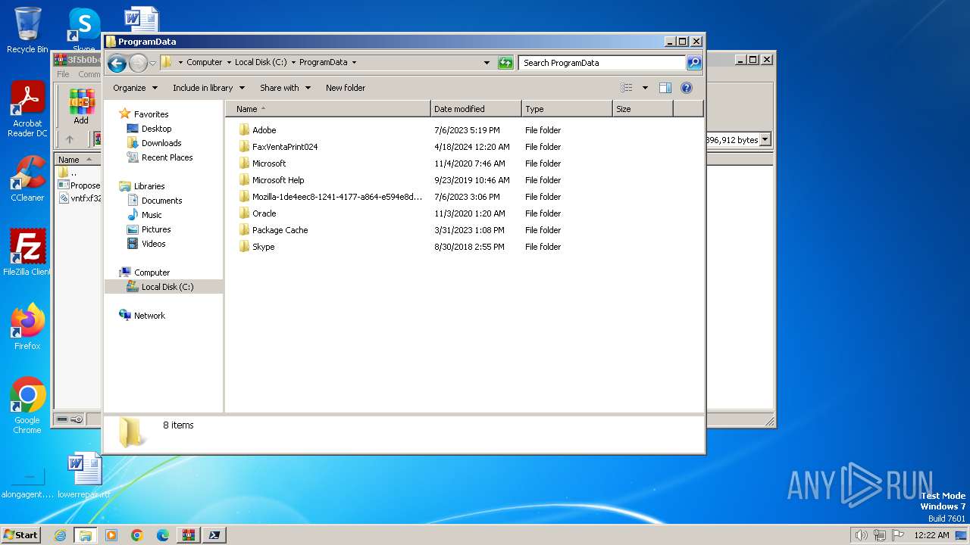Open Chrome from the taskbar
The image size is (970, 545).
[137, 535]
